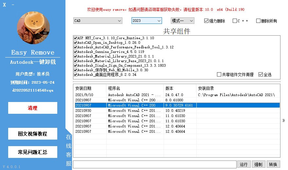Image resolution: width=288 pixels, height=170 pixels.
Task: Uncheck Autodesk_Material_Library_2023_21.0.1.1 component
Action: tap(75, 57)
